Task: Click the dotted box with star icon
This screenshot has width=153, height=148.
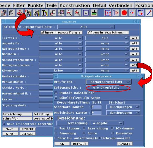Action: tap(61, 13)
